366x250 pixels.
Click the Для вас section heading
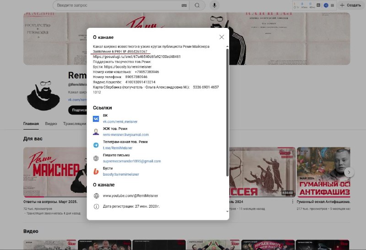(33, 139)
